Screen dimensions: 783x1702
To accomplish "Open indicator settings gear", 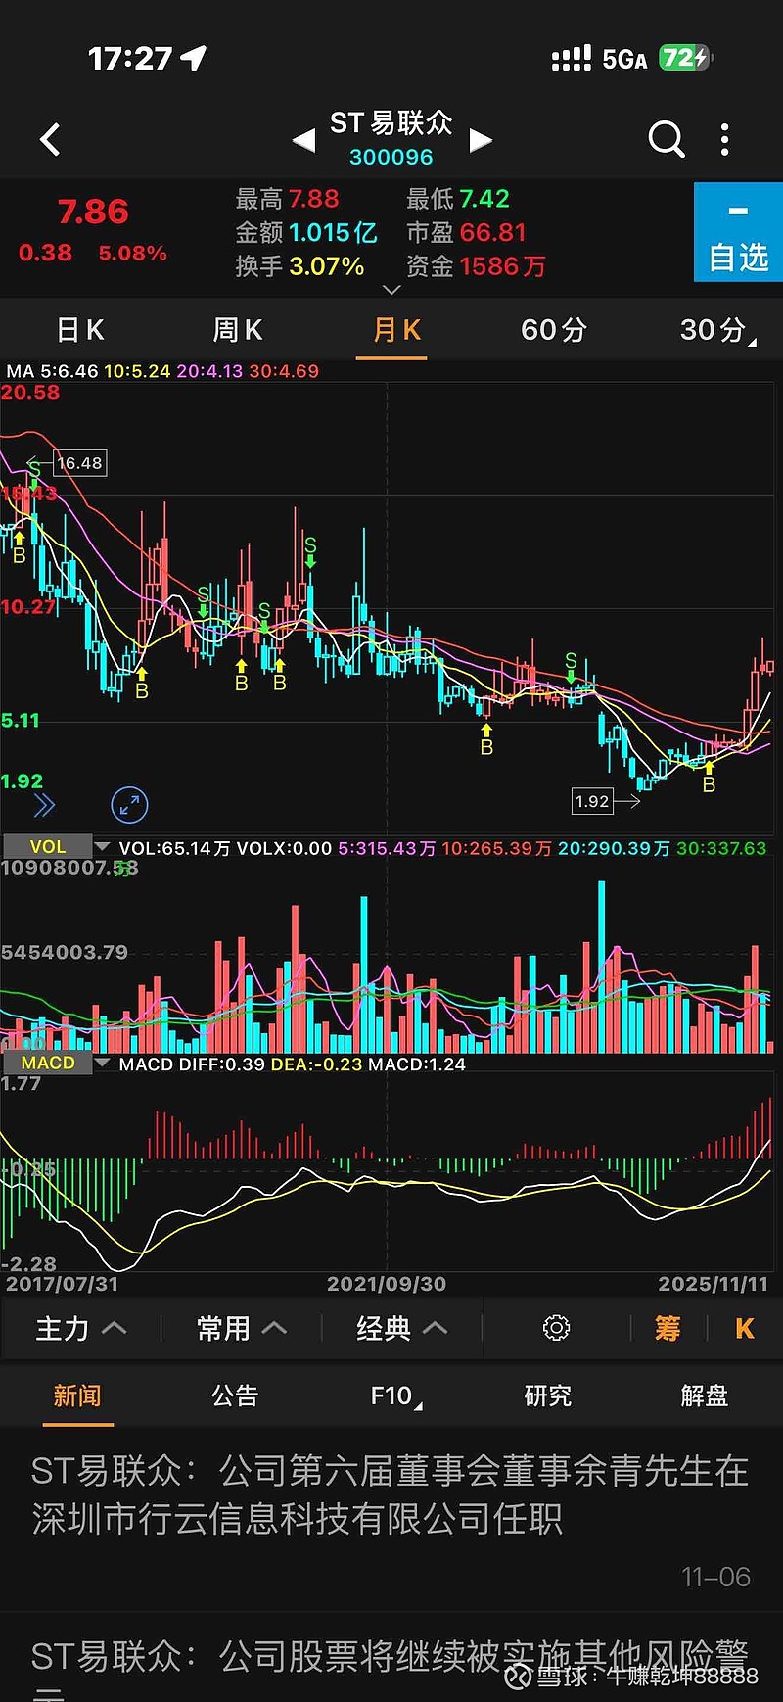I will coord(556,1328).
